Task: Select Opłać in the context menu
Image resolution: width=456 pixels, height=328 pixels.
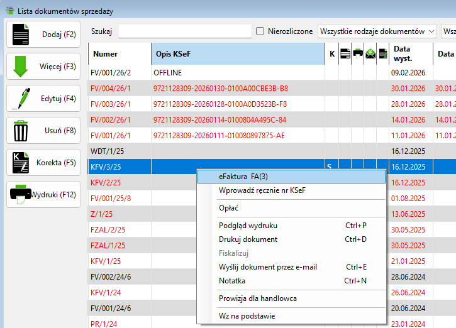Action: pyautogui.click(x=228, y=208)
